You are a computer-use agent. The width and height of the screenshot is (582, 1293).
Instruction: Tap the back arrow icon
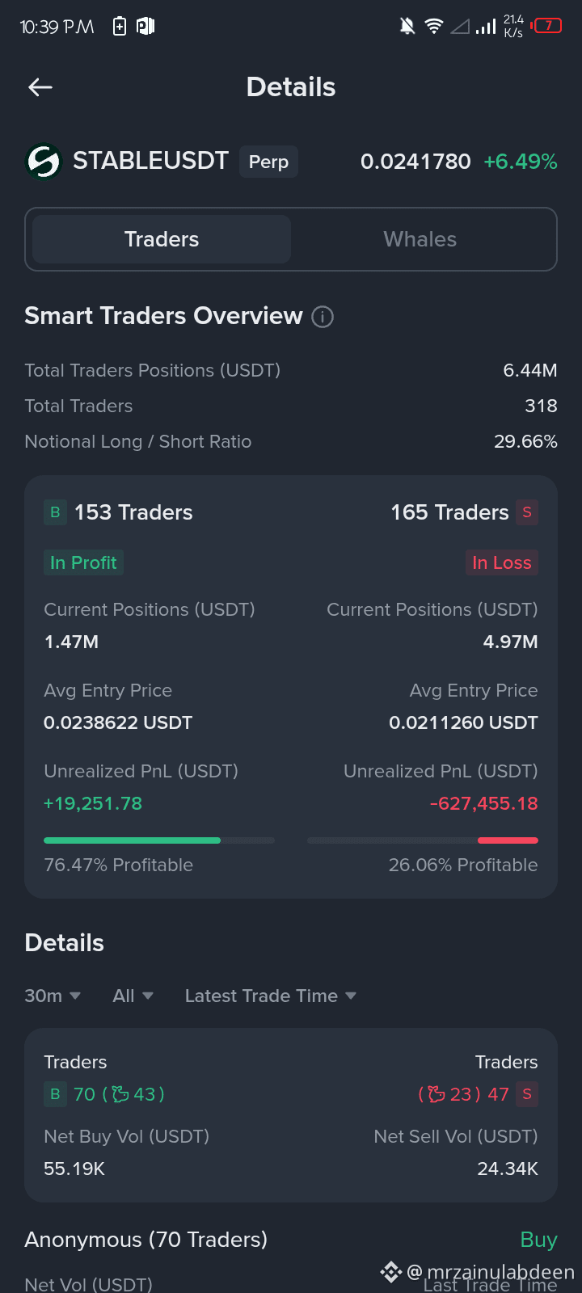coord(40,87)
